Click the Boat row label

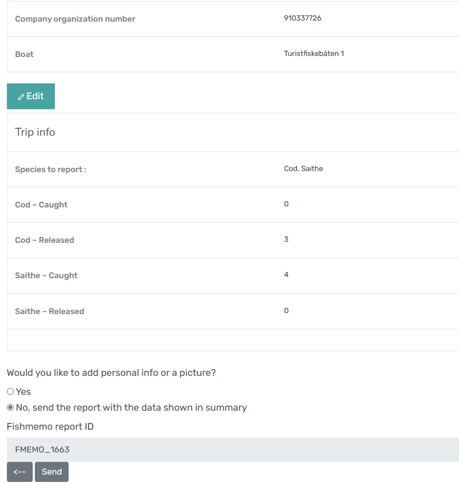click(x=24, y=54)
